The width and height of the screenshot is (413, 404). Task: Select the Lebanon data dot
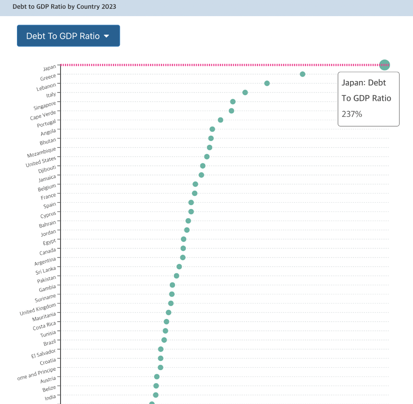click(267, 83)
